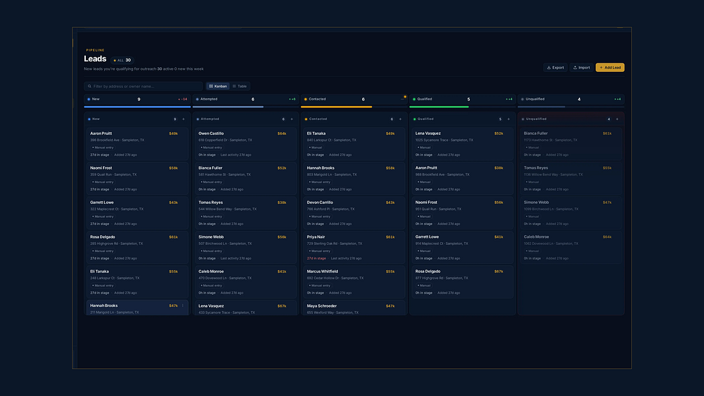Open Owen Castillo lead card

click(246, 144)
